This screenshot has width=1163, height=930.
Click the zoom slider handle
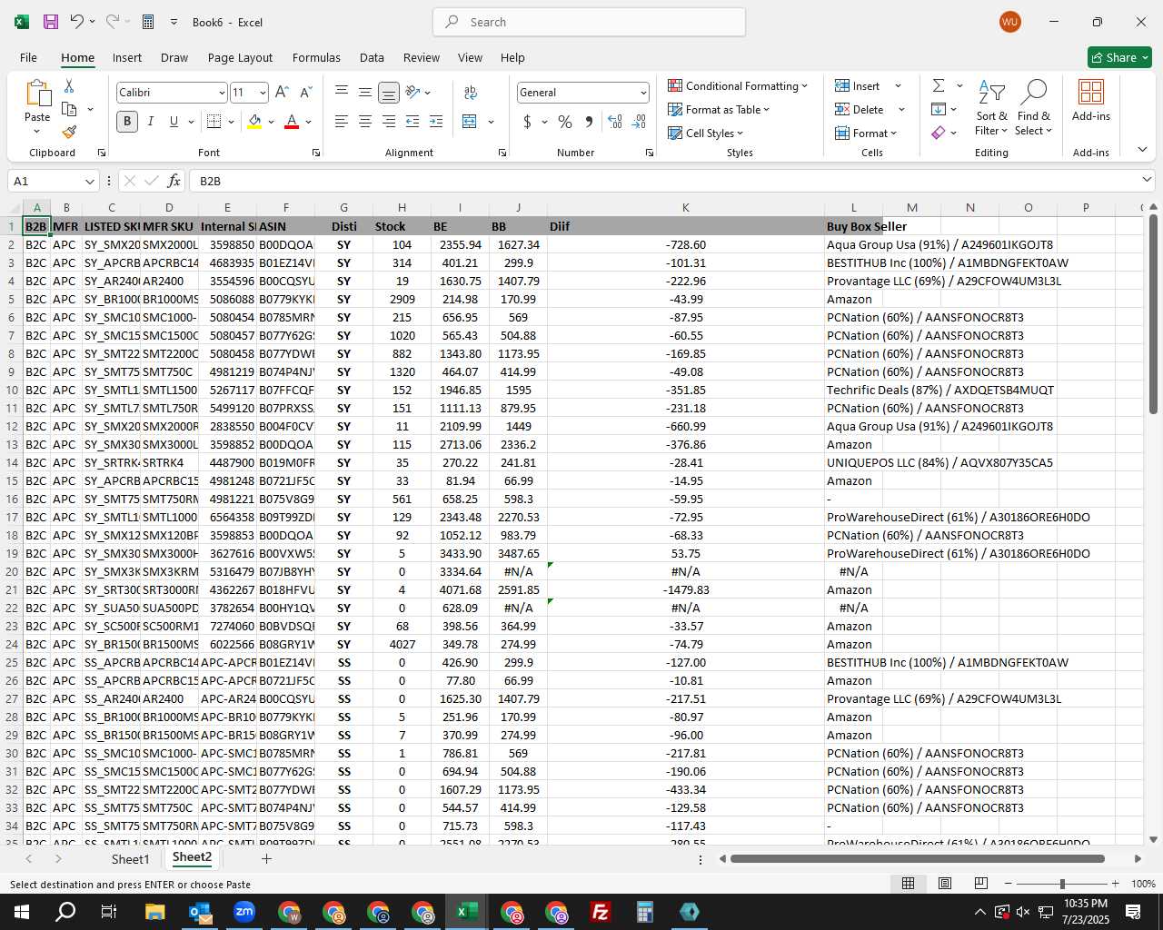point(1062,884)
